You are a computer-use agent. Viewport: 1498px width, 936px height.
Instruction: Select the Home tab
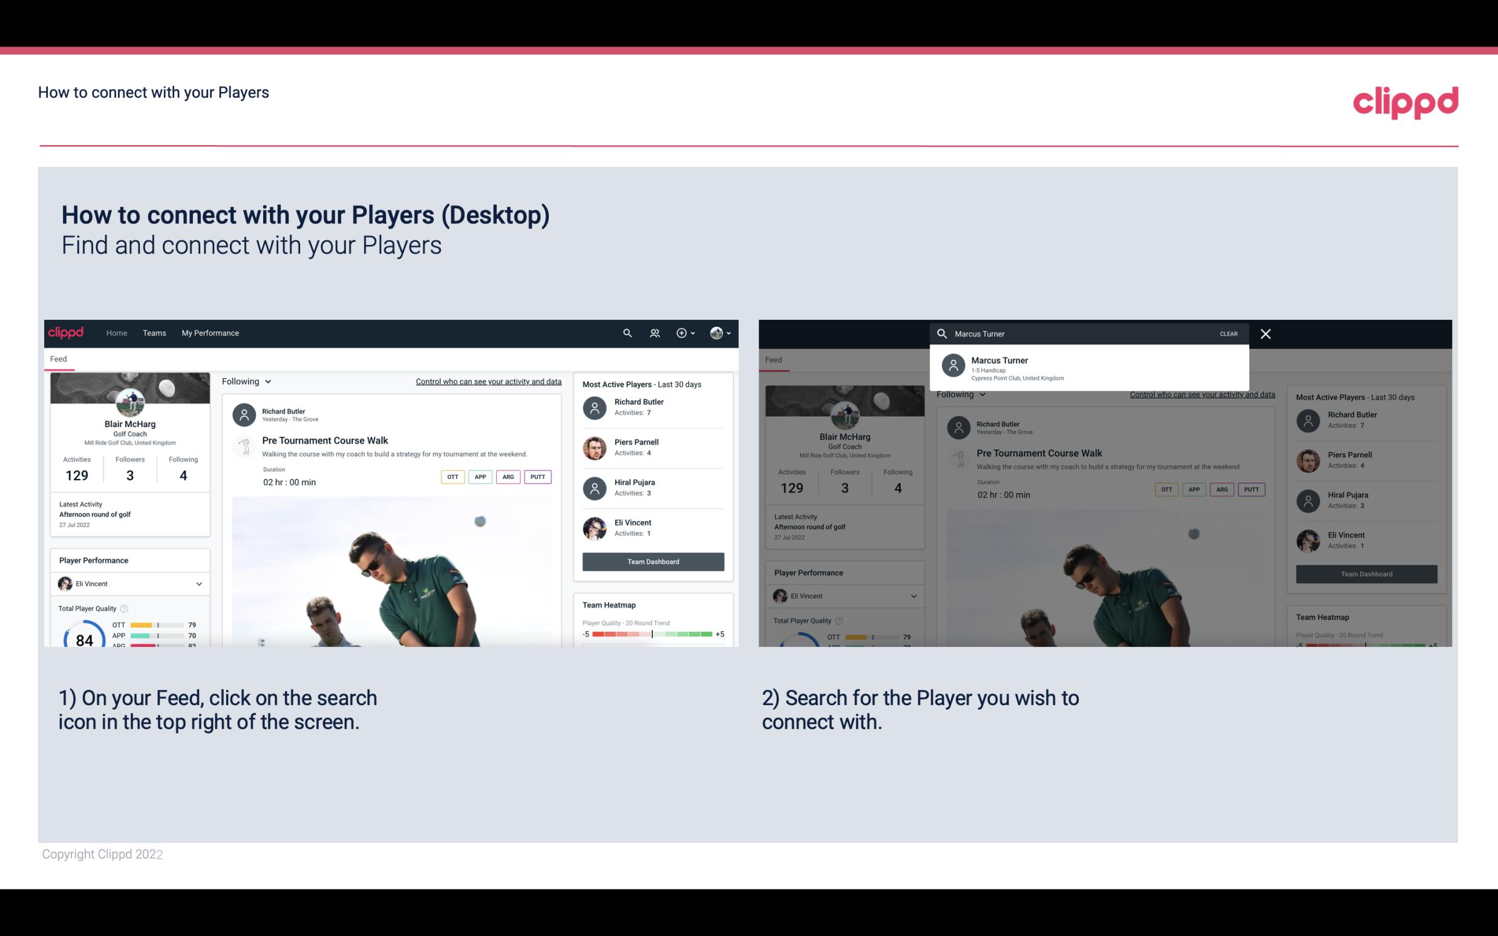click(x=117, y=332)
